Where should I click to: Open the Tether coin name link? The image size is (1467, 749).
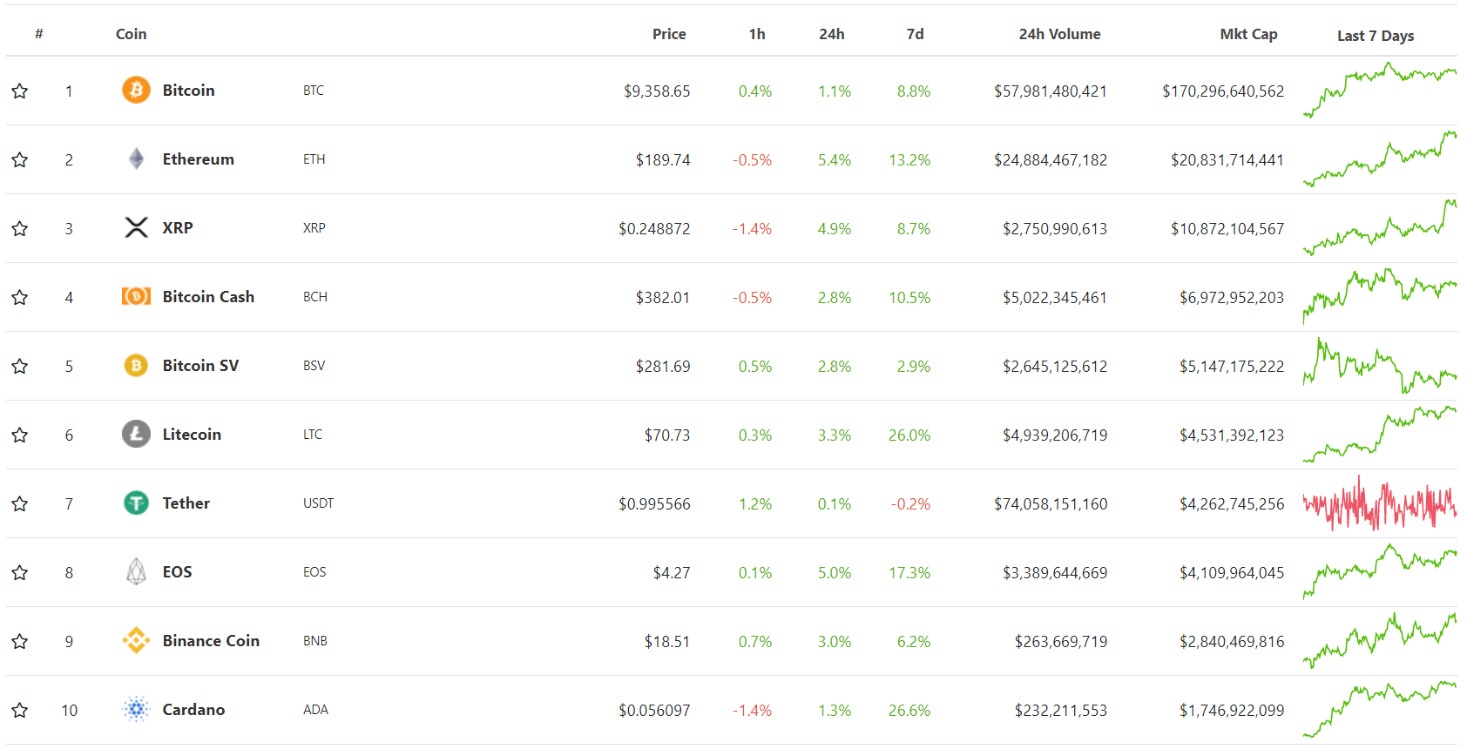point(186,503)
